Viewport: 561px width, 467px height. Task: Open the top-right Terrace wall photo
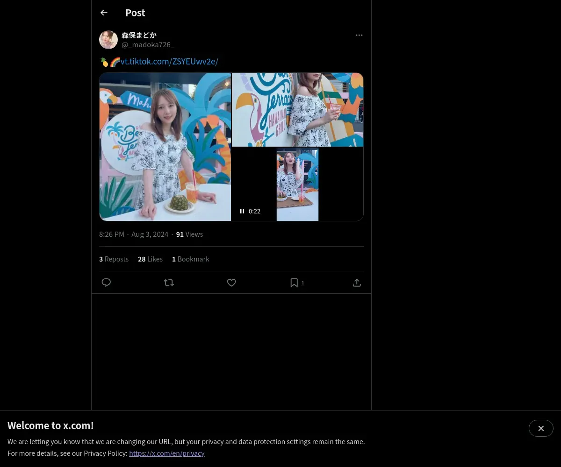(x=297, y=109)
